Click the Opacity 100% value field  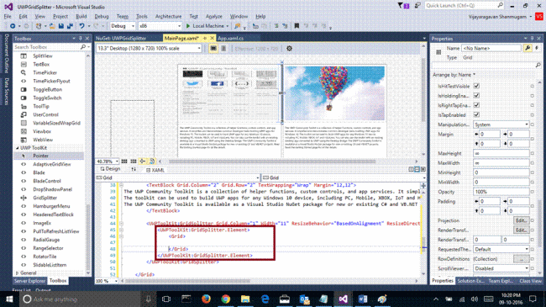(501, 192)
